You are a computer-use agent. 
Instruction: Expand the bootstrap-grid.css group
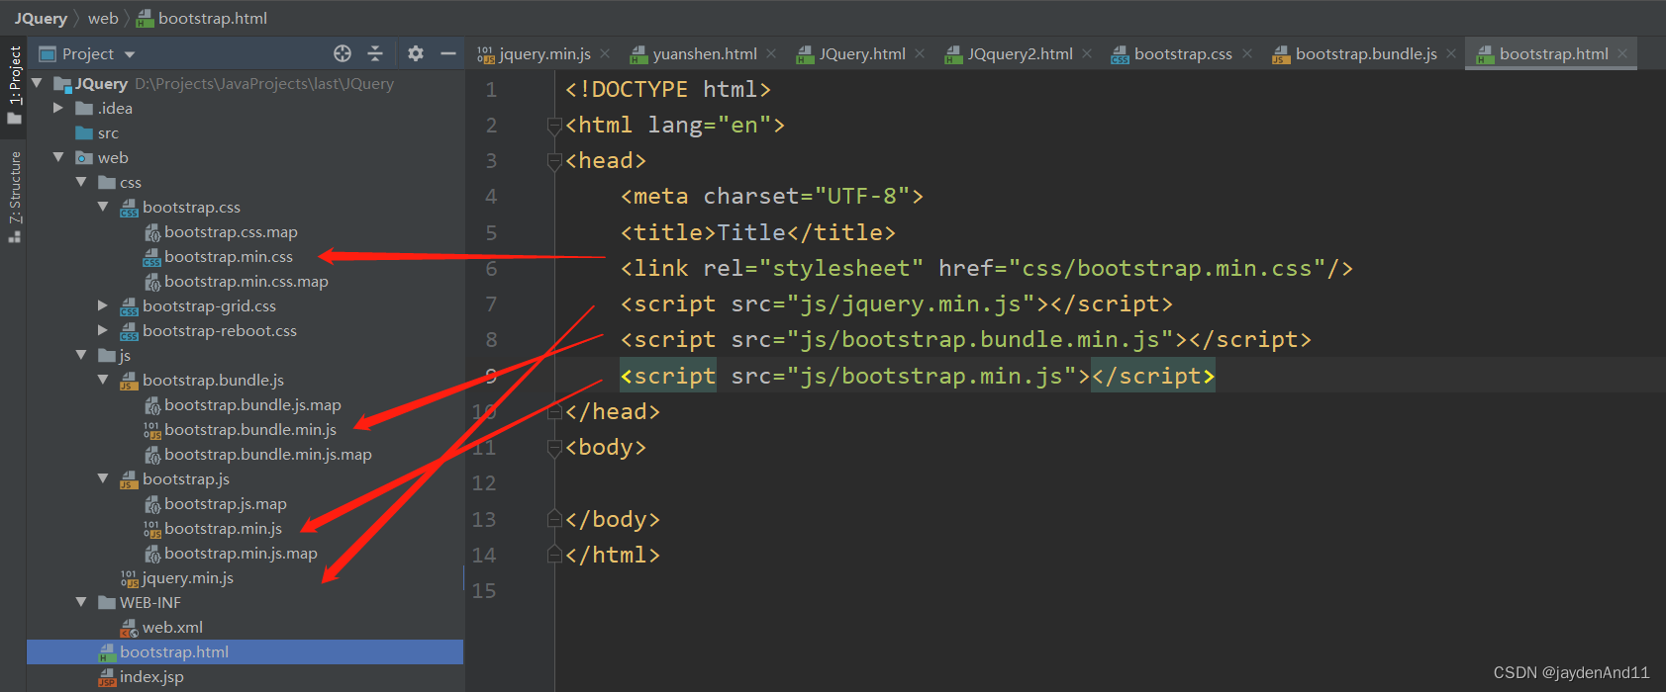tap(103, 305)
